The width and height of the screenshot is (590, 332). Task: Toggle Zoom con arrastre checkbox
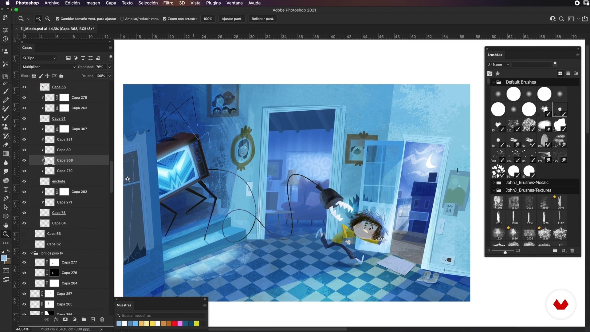[x=165, y=19]
